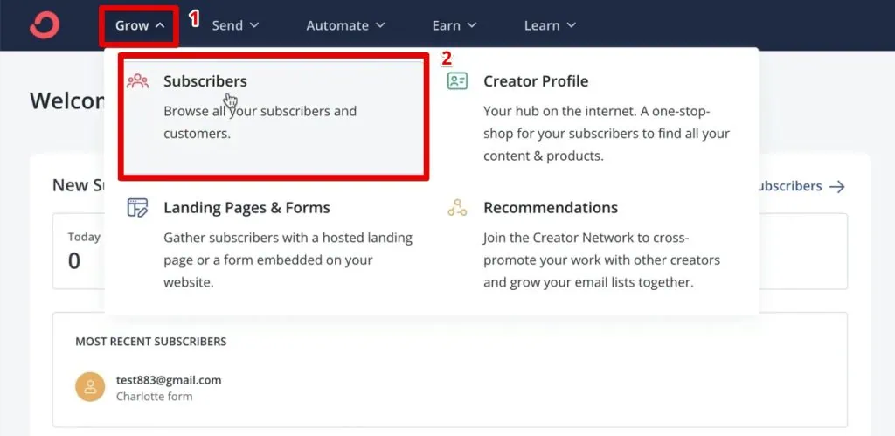The height and width of the screenshot is (436, 895).
Task: Click the ConvertKit logo icon
Action: 45,25
